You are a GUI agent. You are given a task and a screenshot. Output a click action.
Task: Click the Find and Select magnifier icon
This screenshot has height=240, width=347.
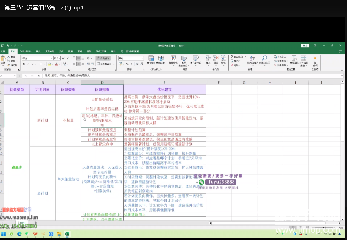coord(265,58)
